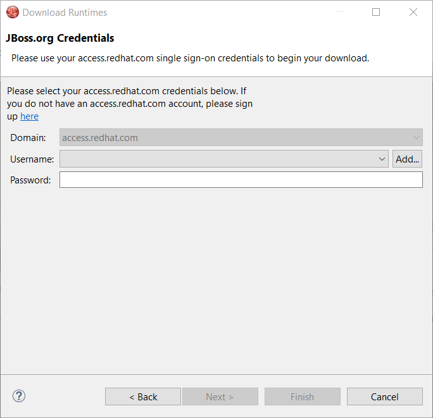Image resolution: width=433 pixels, height=418 pixels.
Task: Click the Domain field label
Action: (x=28, y=138)
